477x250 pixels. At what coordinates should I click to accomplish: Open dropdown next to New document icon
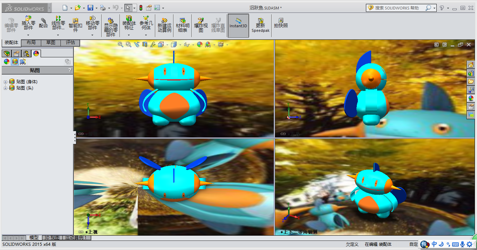(71, 8)
